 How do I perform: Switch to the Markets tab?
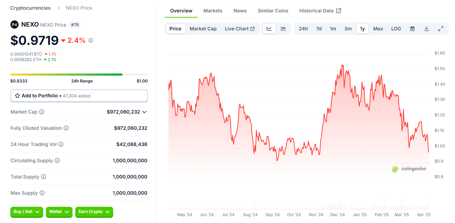213,11
